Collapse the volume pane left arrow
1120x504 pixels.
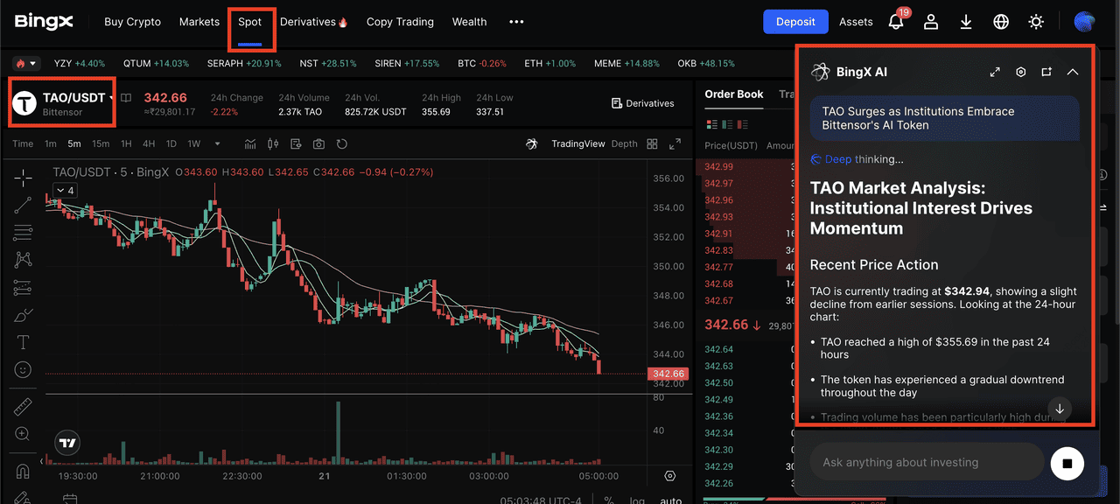click(40, 460)
